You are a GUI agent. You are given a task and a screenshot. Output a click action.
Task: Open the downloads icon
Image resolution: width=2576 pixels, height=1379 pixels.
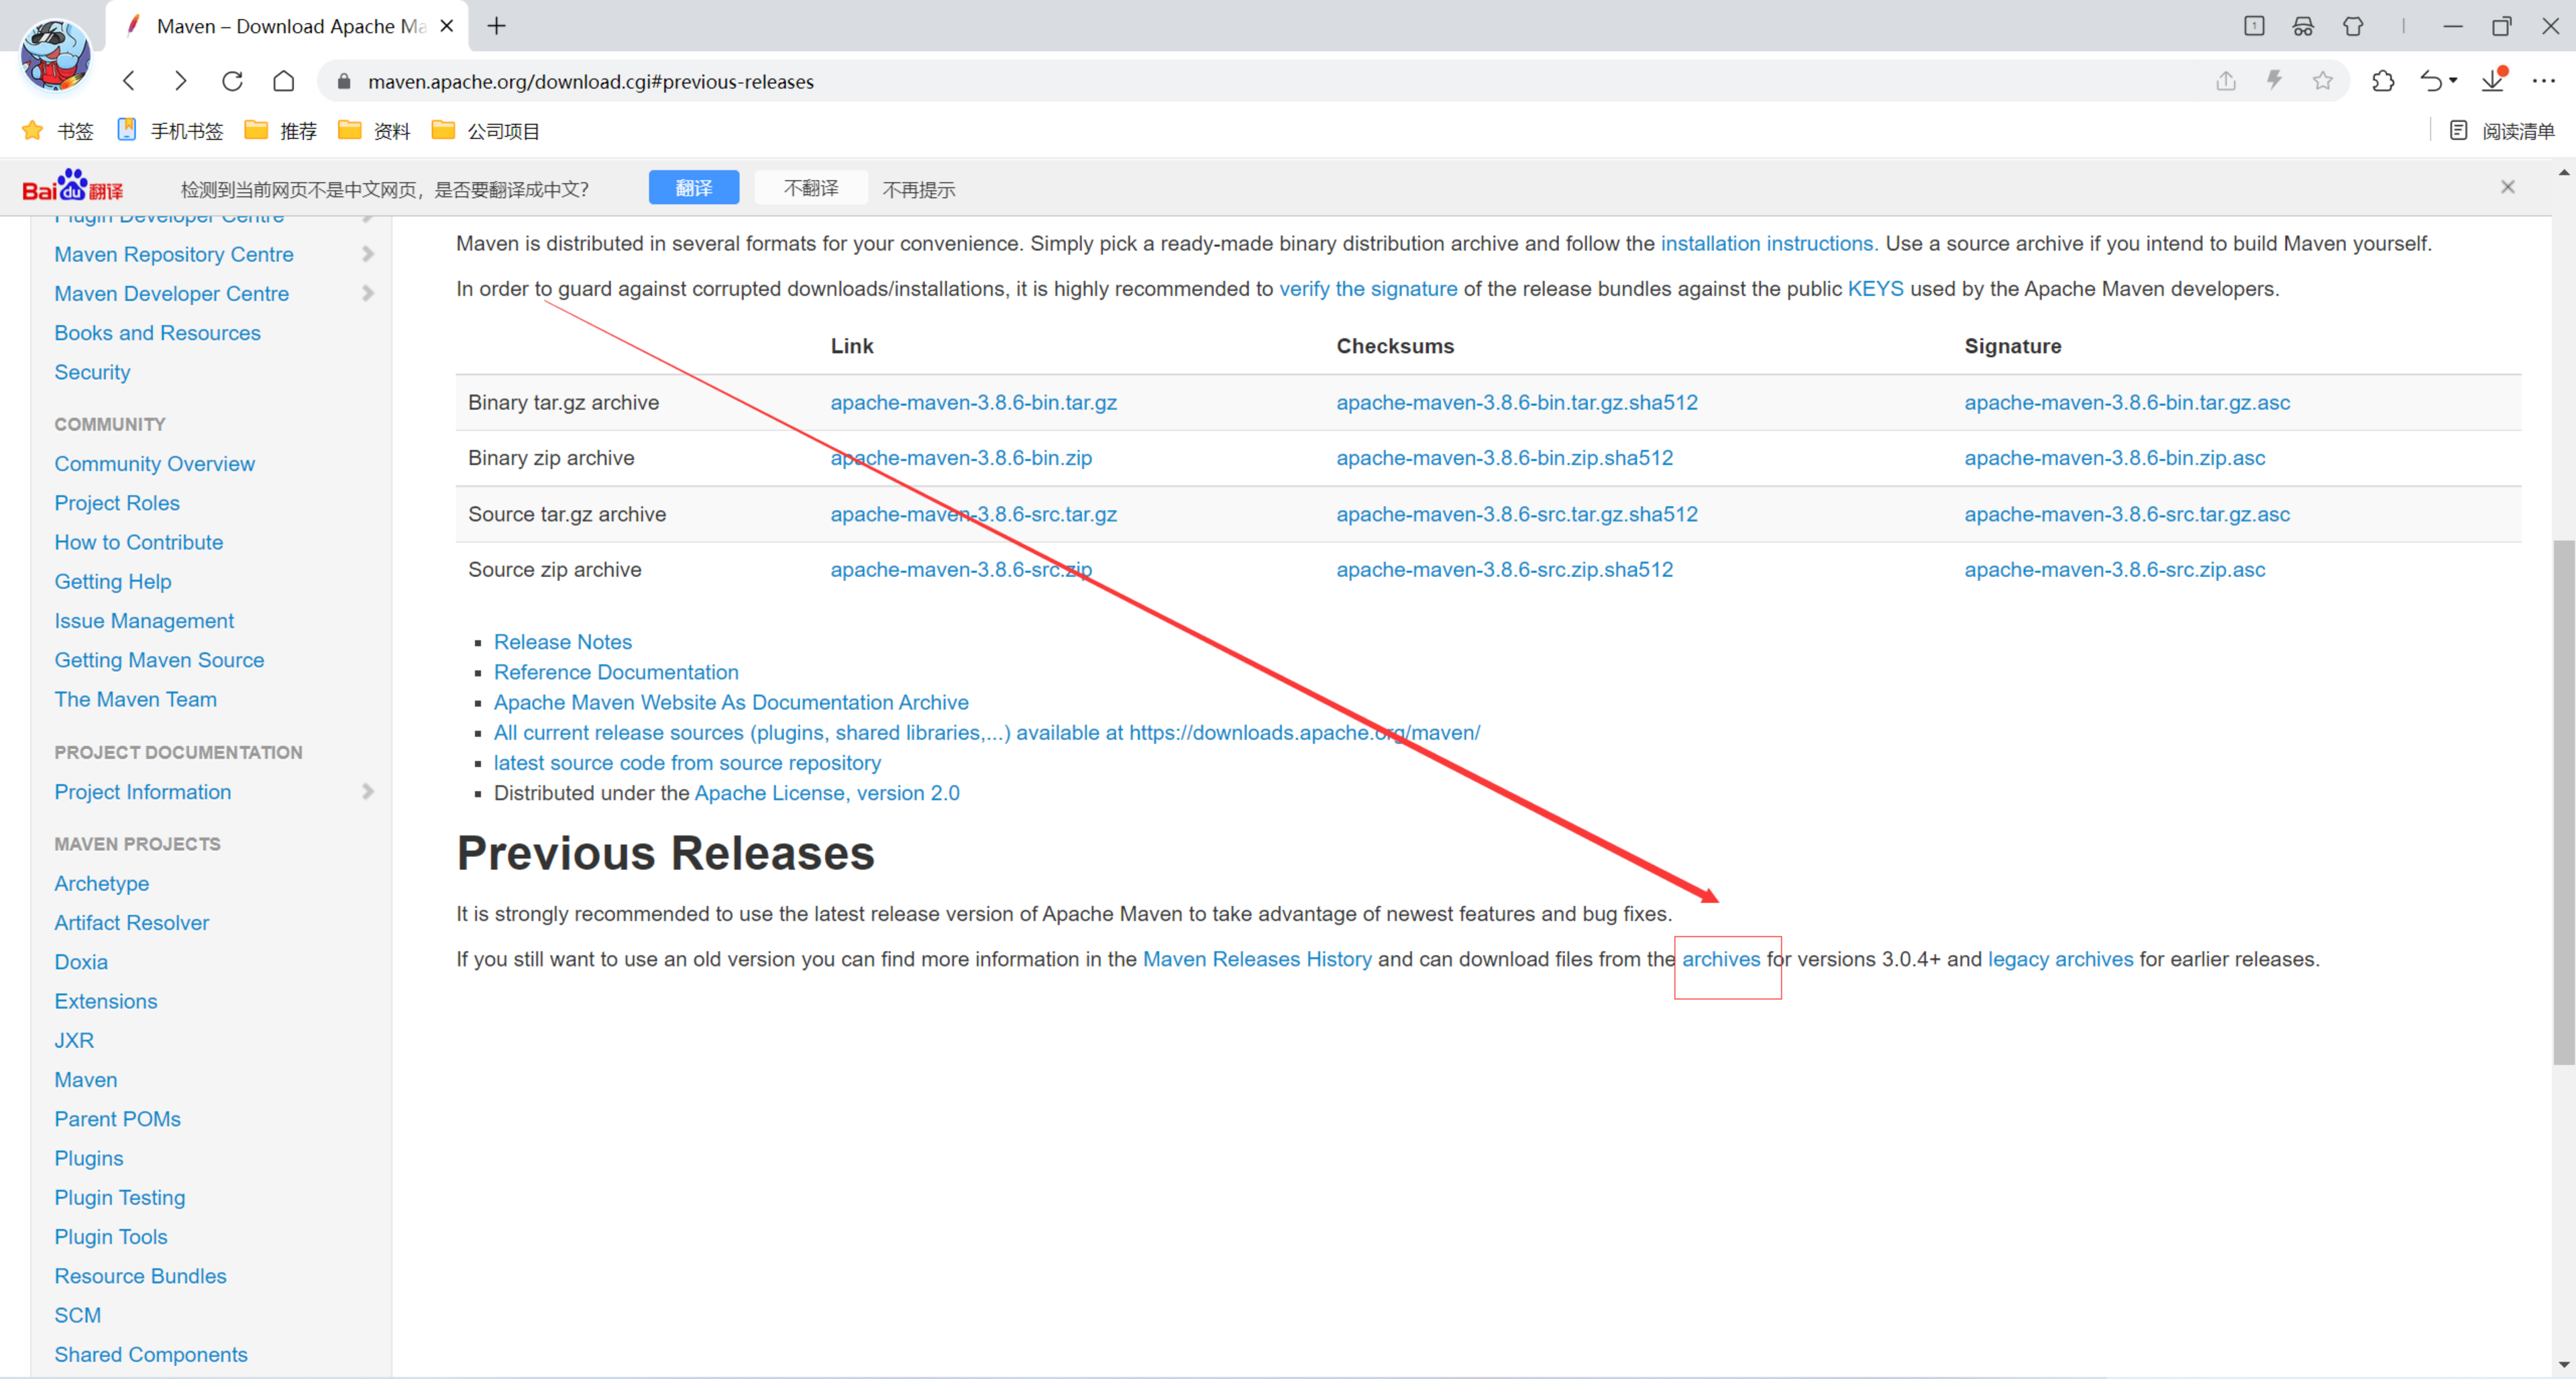coord(2493,81)
